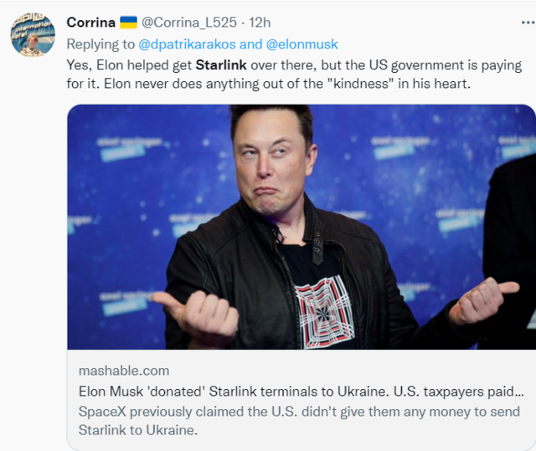Open the Corrina display name link

pos(90,23)
